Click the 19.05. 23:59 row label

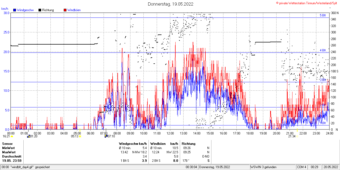pos(12,161)
